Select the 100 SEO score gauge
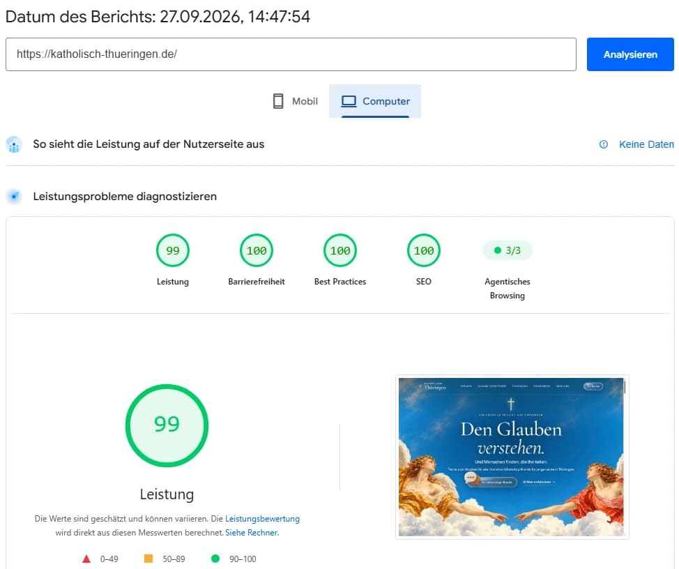 pyautogui.click(x=424, y=250)
